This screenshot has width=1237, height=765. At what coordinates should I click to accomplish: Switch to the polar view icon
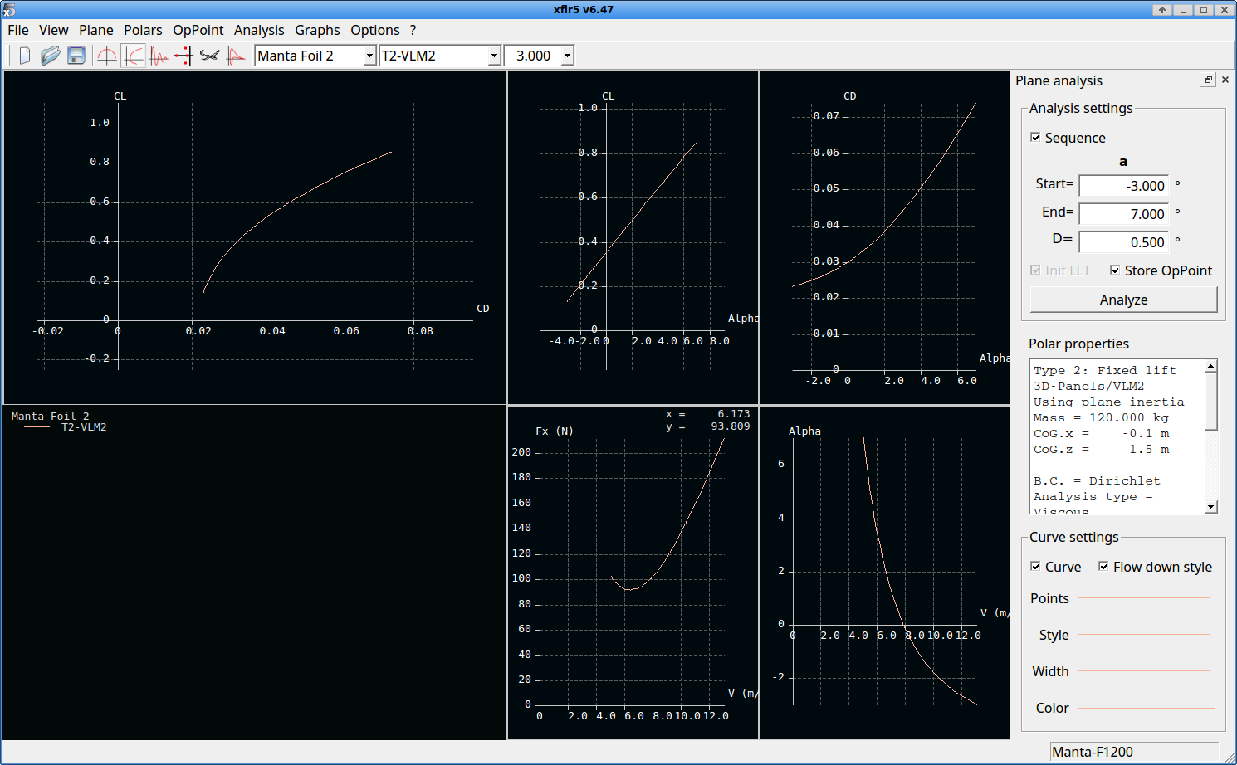point(133,56)
